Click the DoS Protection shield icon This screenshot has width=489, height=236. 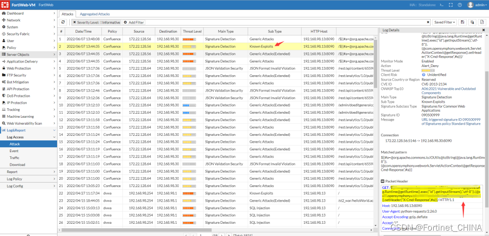tap(4, 96)
